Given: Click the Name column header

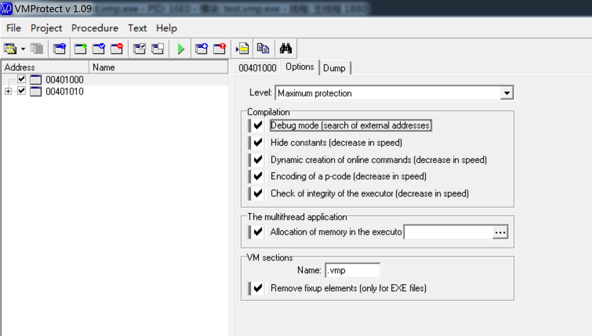Looking at the screenshot, I should tap(158, 67).
